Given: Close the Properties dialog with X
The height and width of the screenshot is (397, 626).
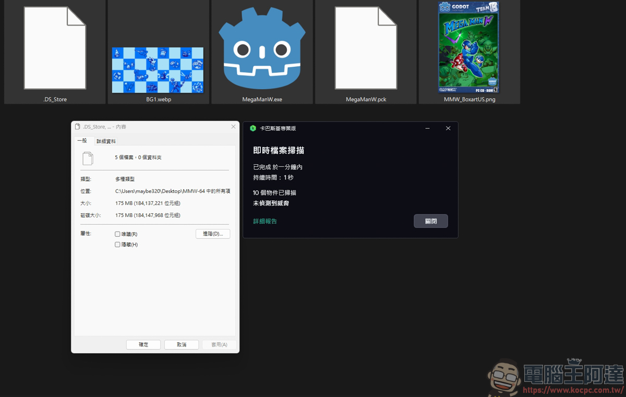Looking at the screenshot, I should coord(233,127).
